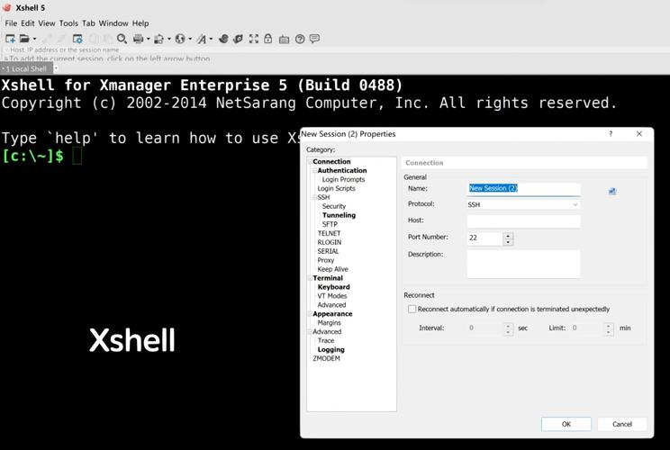Open the color scheme dropdown arrow

168,39
